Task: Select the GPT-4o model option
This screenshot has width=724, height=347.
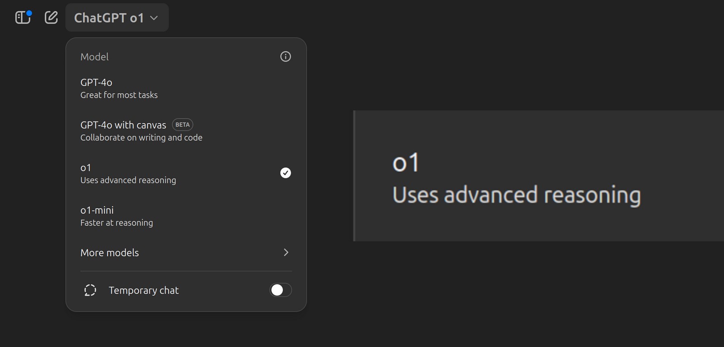Action: click(x=119, y=88)
